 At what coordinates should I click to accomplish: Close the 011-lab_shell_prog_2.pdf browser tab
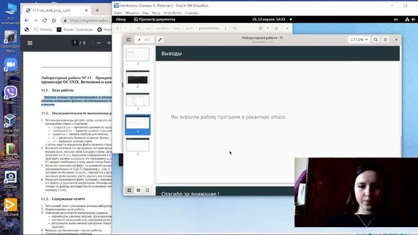(86, 10)
